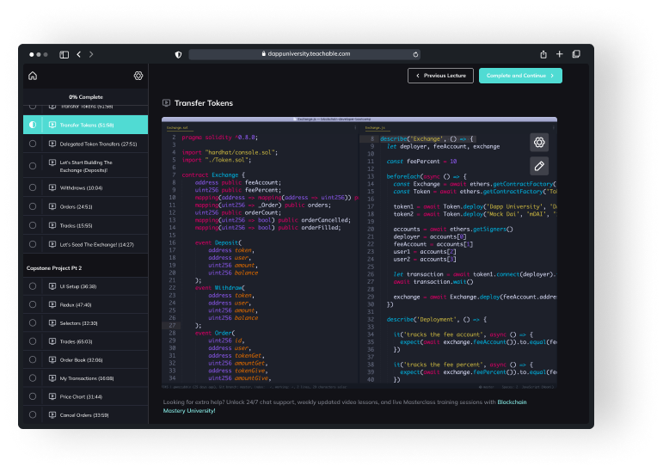
Task: Click the browser address bar
Action: (x=304, y=54)
